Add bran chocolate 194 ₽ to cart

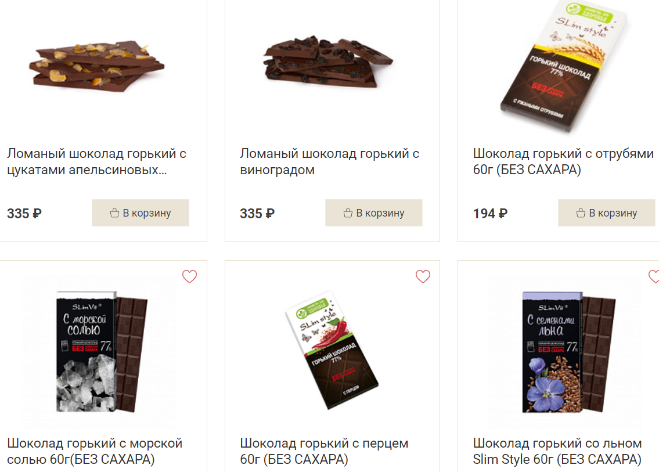click(x=607, y=212)
